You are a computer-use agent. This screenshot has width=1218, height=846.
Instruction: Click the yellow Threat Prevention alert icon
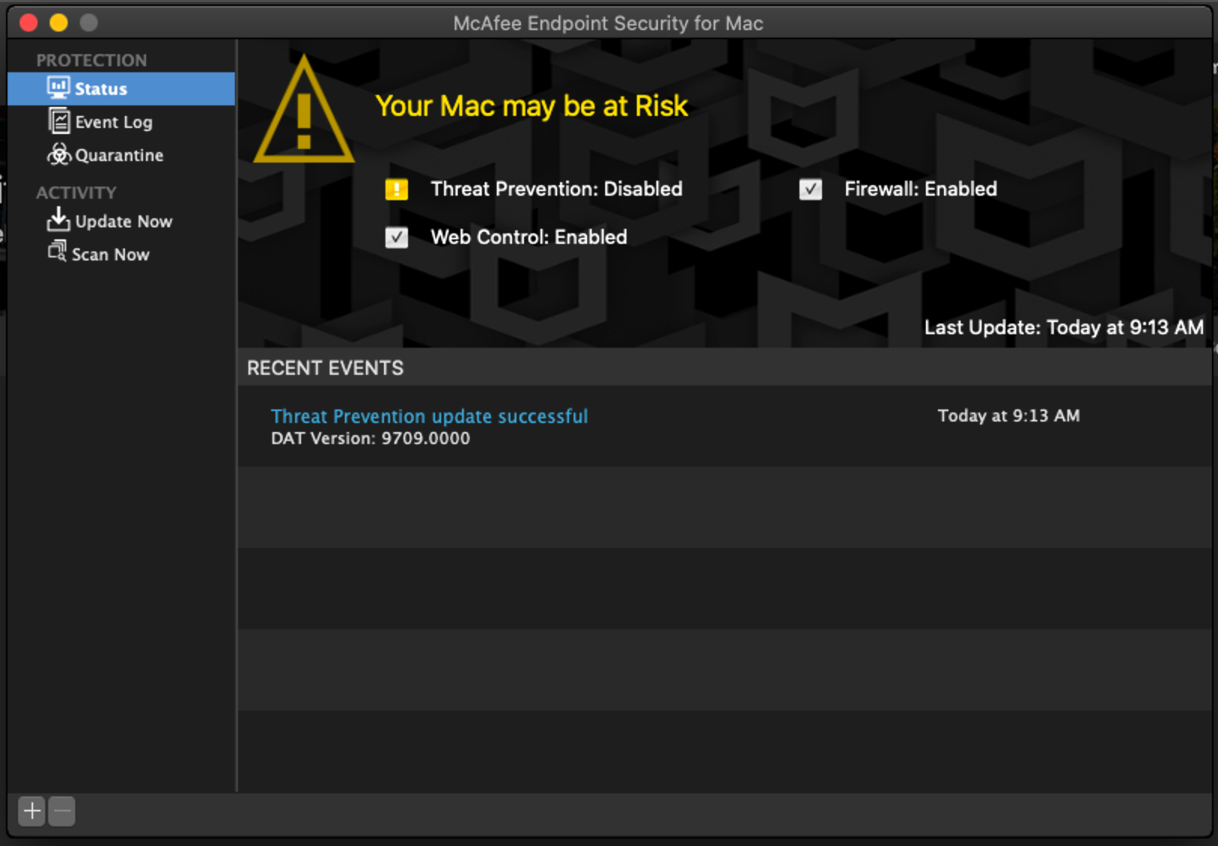(x=397, y=189)
